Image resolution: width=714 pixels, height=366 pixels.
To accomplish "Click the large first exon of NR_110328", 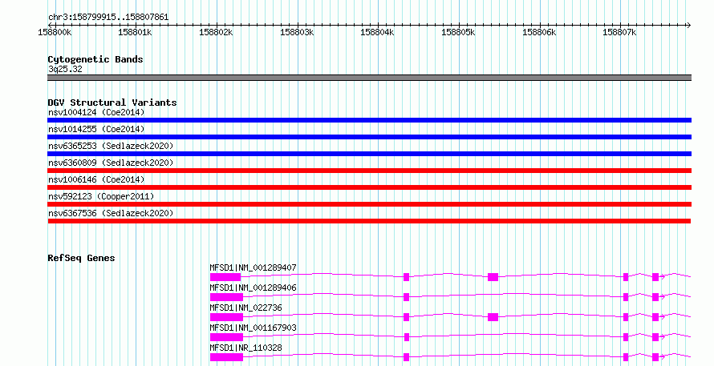I will pyautogui.click(x=226, y=357).
